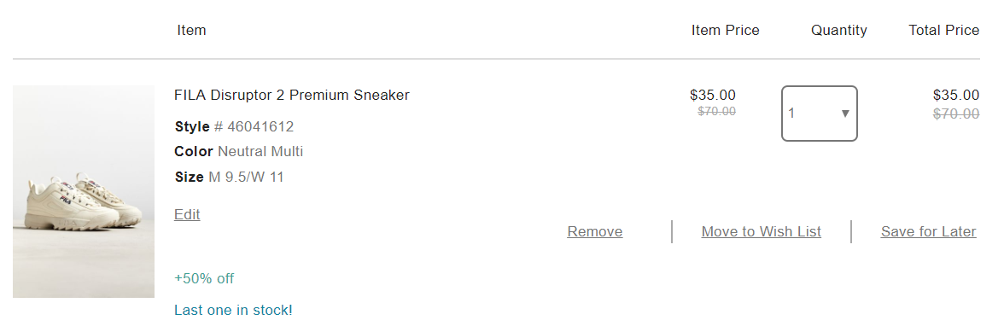Click the crossed-out $70.00 total price
The height and width of the screenshot is (332, 1004).
[956, 114]
